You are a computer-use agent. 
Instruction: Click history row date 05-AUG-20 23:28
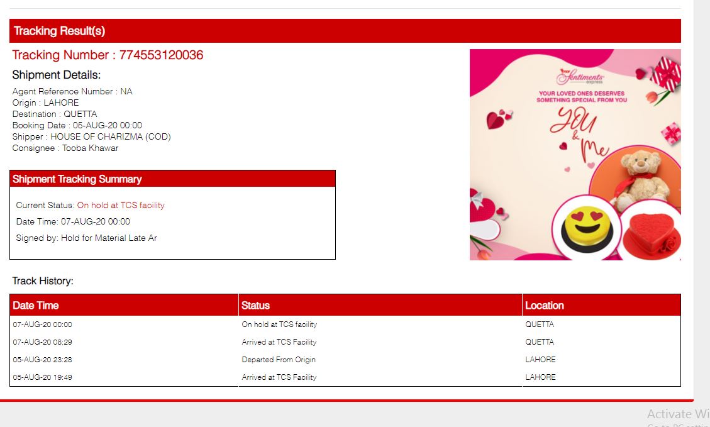43,360
